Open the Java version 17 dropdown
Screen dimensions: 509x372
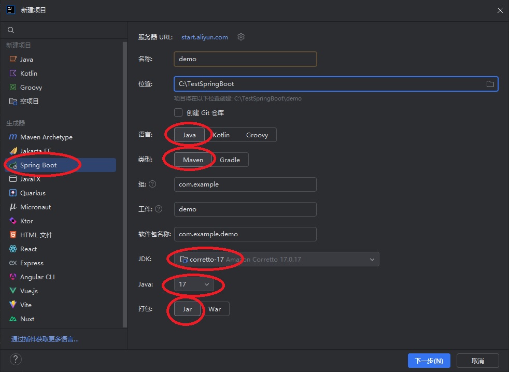[x=194, y=284]
